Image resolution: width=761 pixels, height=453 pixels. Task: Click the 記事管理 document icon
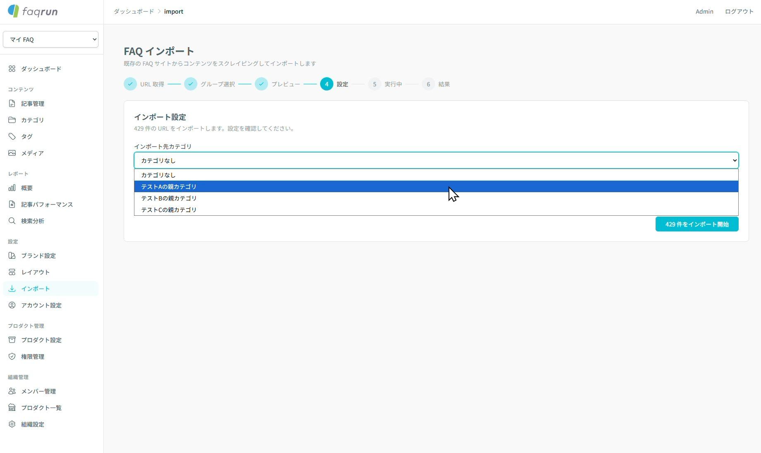coord(12,103)
